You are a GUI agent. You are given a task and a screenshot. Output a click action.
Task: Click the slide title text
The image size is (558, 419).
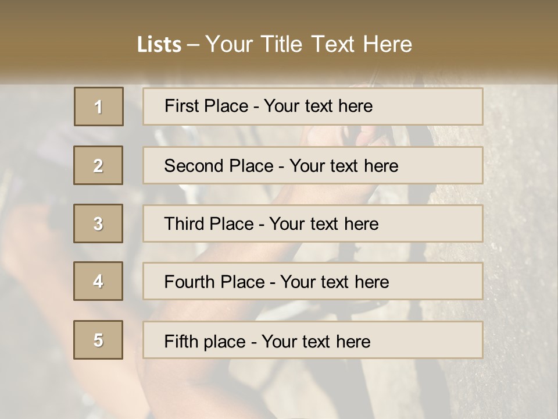[x=274, y=44]
